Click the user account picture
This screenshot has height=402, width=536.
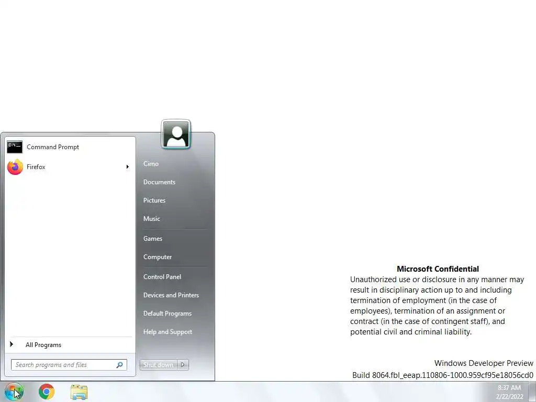(x=176, y=135)
